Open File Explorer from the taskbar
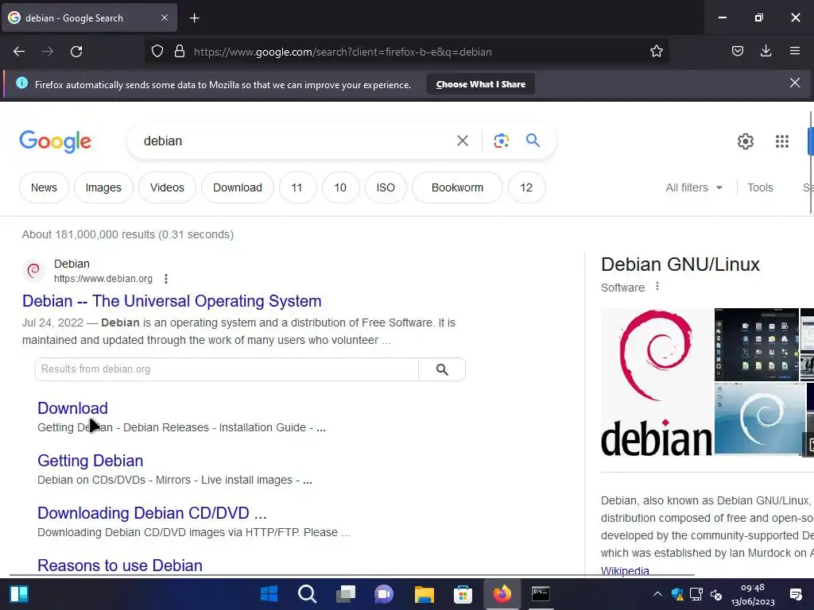Image resolution: width=814 pixels, height=610 pixels. pyautogui.click(x=424, y=594)
